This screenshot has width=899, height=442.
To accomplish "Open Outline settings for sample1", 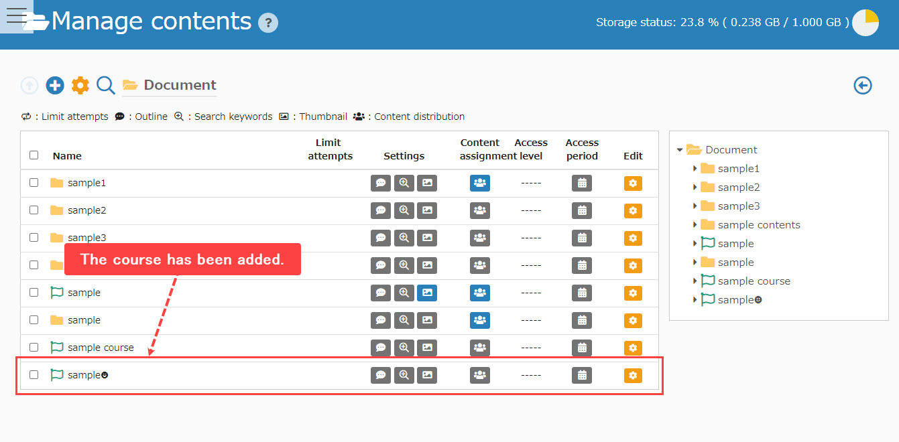I will 381,183.
